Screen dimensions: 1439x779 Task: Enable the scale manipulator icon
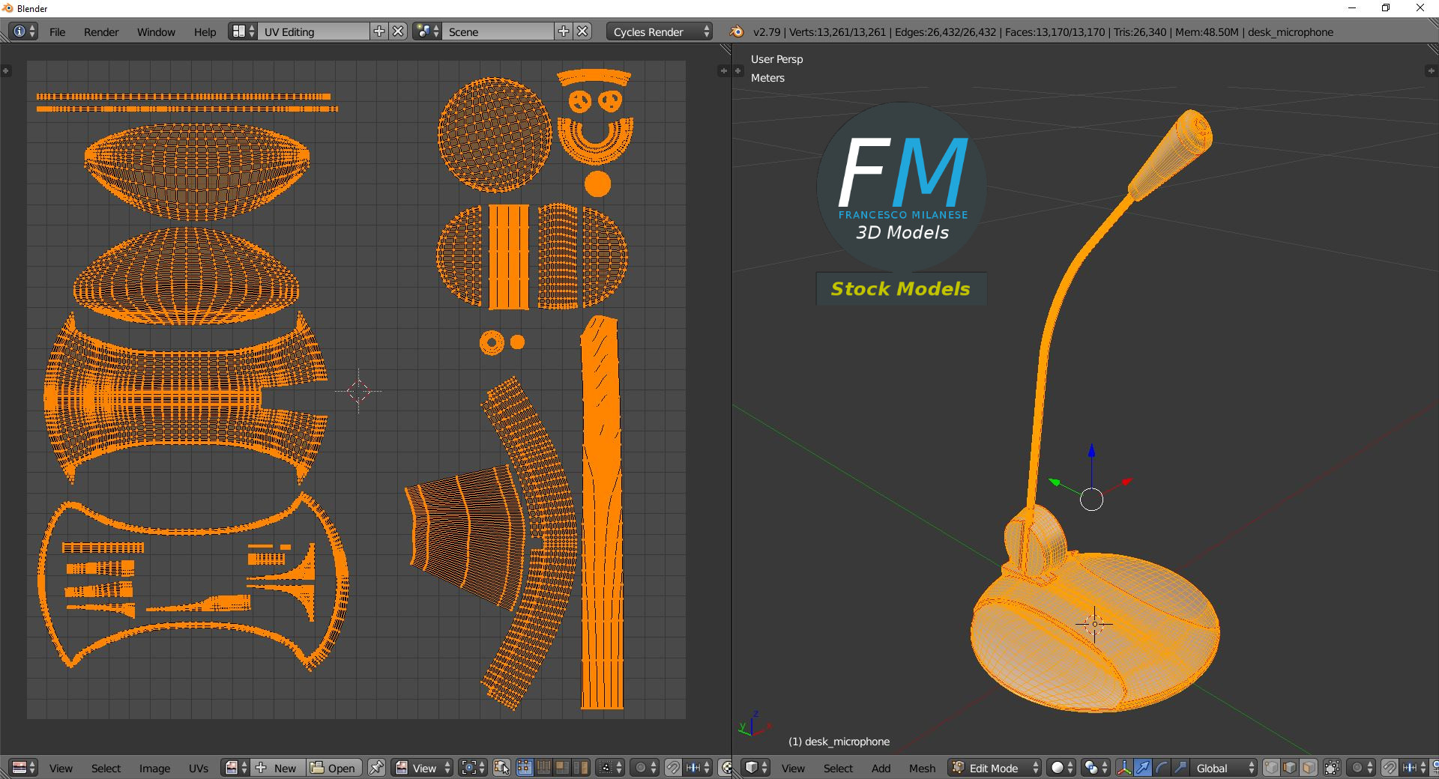point(1180,768)
